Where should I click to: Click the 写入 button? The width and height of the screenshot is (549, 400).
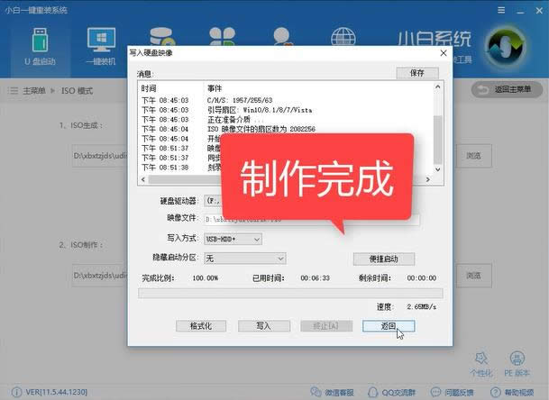click(x=263, y=326)
